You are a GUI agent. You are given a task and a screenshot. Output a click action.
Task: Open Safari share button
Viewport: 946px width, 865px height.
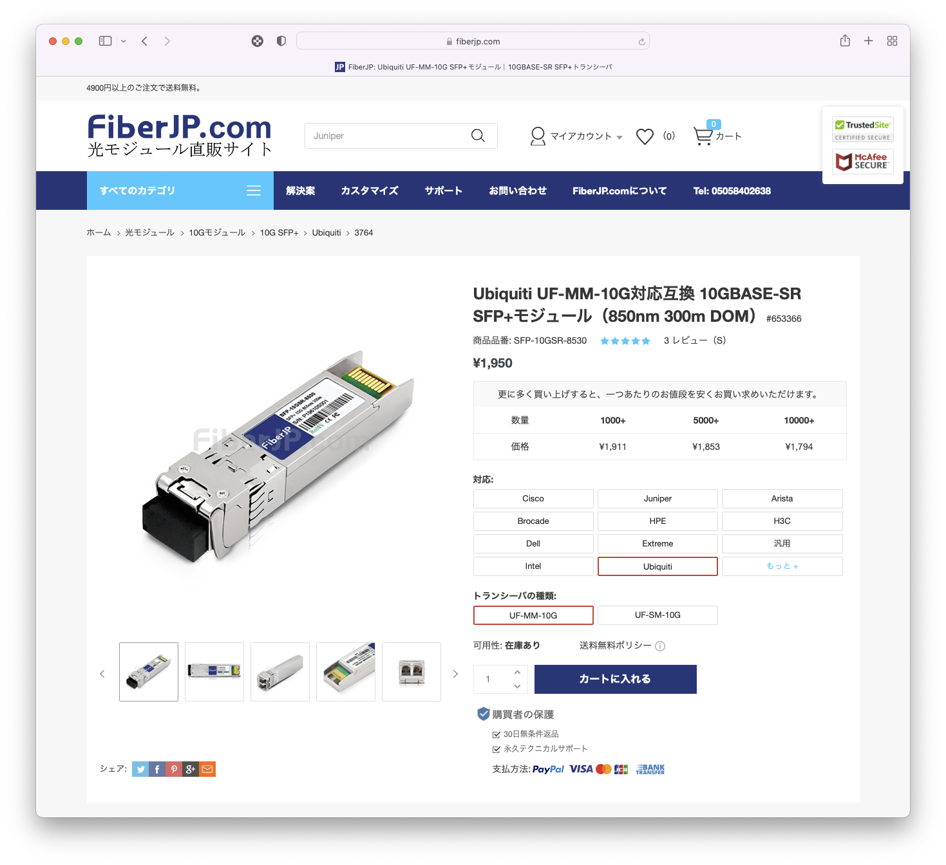(845, 41)
